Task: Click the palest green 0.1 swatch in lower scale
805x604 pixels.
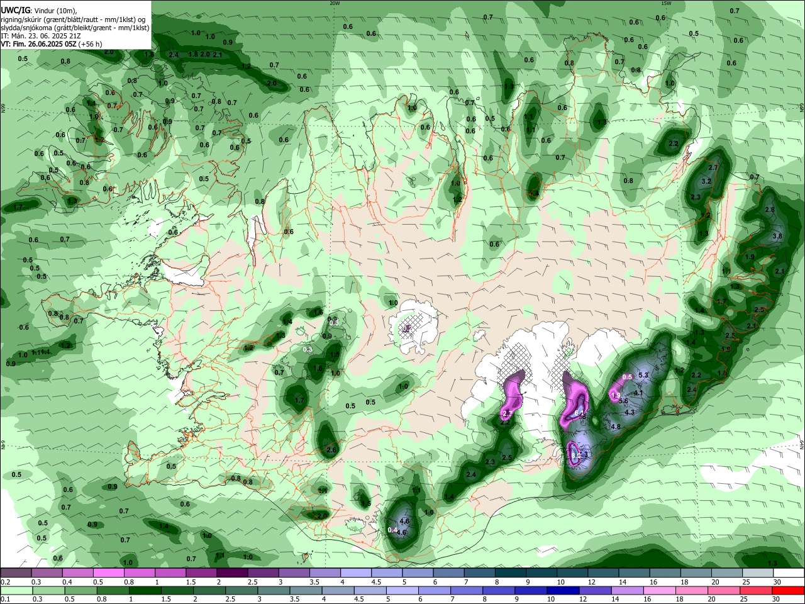Action: coord(16,590)
